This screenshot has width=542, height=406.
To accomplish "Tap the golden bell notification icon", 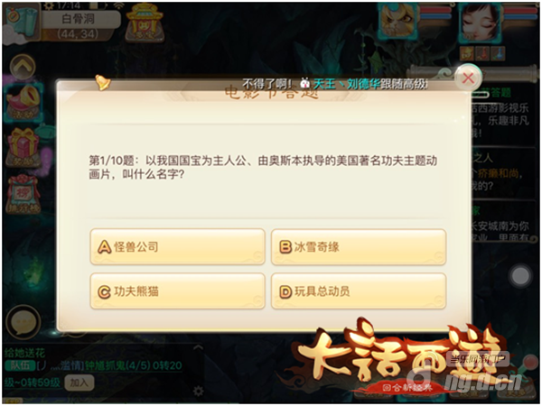I will [x=103, y=82].
